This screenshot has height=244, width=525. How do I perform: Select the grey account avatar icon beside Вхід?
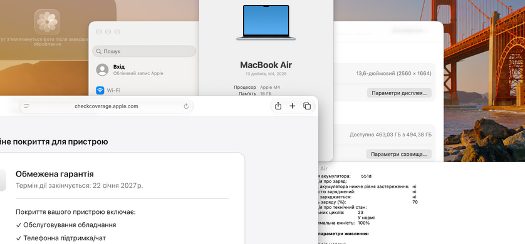(x=102, y=69)
